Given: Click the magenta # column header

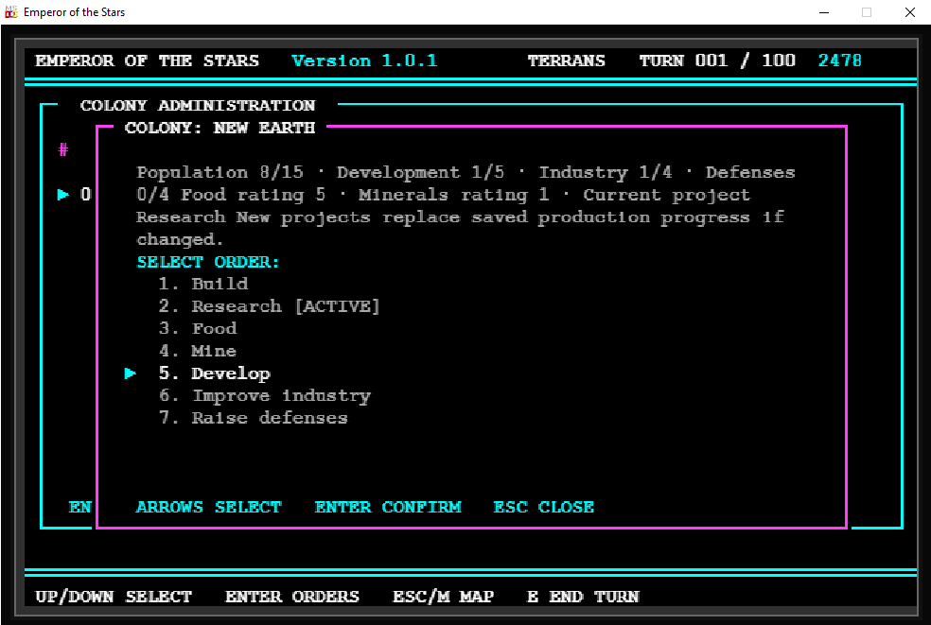Looking at the screenshot, I should click(63, 149).
